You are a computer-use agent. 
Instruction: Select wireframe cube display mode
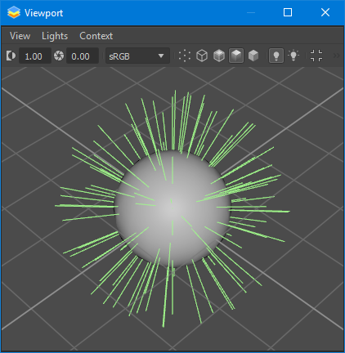(202, 56)
